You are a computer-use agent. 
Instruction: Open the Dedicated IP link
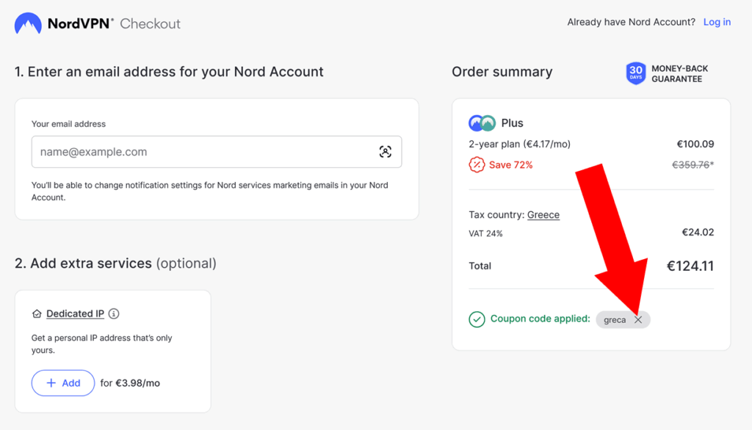(76, 313)
